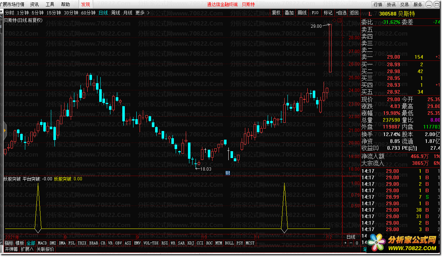Select the 5分钟 period
This screenshot has width=443, height=257.
point(38,13)
